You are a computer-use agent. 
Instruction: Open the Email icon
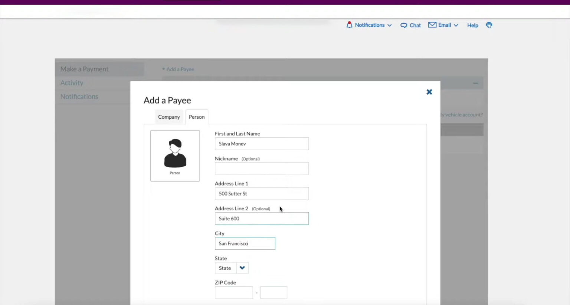[432, 25]
